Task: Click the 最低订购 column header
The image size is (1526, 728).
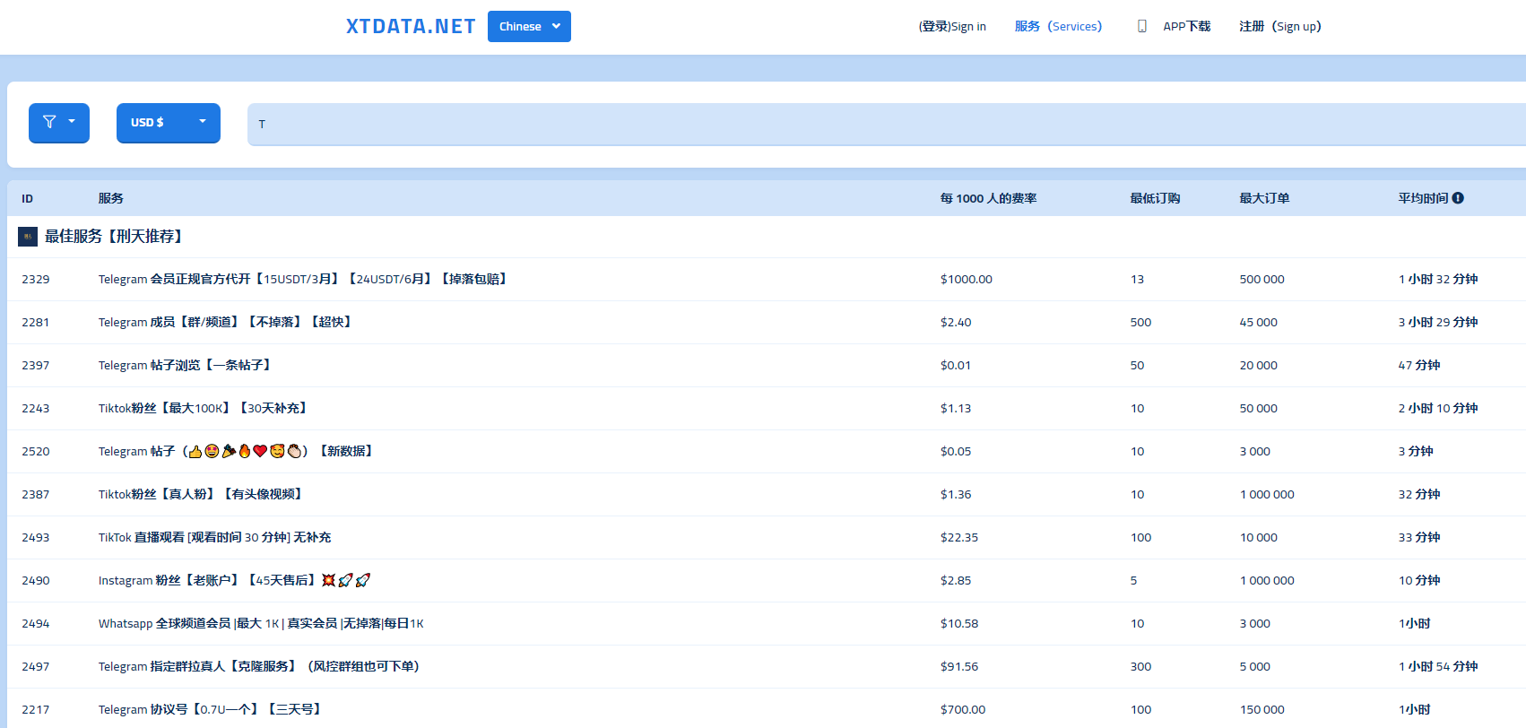Action: coord(1155,198)
